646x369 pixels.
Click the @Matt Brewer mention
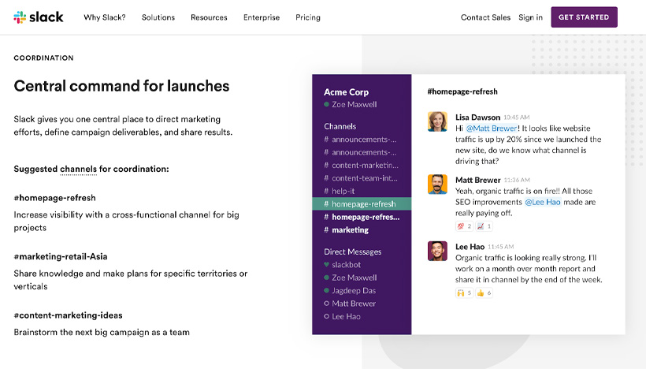point(492,129)
